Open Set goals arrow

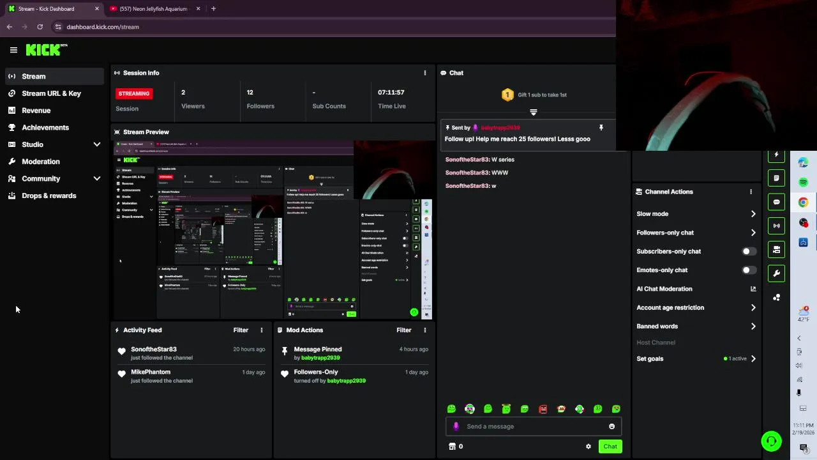(753, 359)
